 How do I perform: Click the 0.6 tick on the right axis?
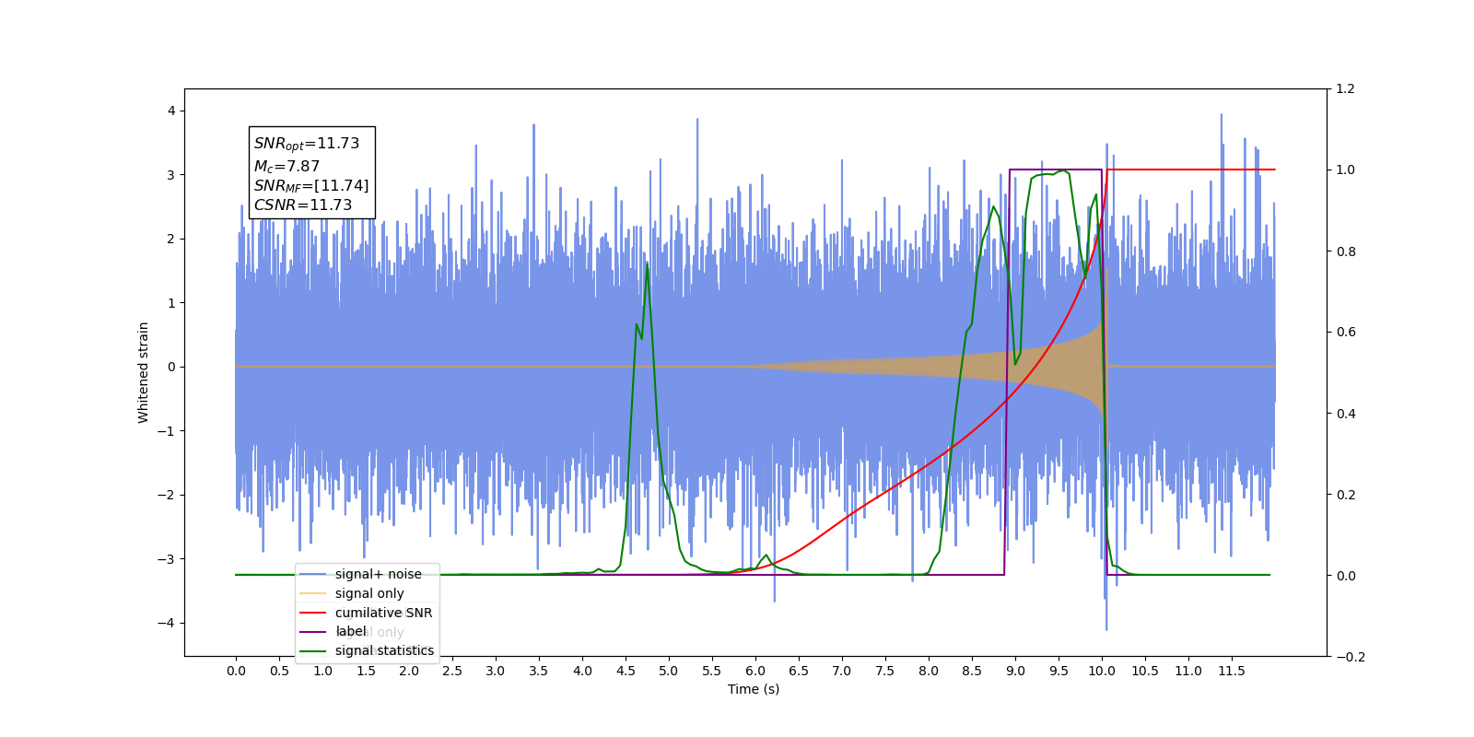coord(1346,332)
